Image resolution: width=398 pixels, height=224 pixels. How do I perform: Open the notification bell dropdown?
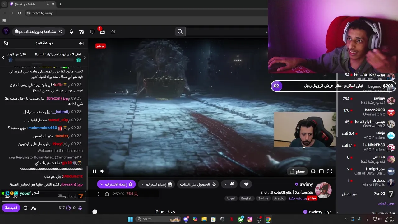pyautogui.click(x=229, y=184)
